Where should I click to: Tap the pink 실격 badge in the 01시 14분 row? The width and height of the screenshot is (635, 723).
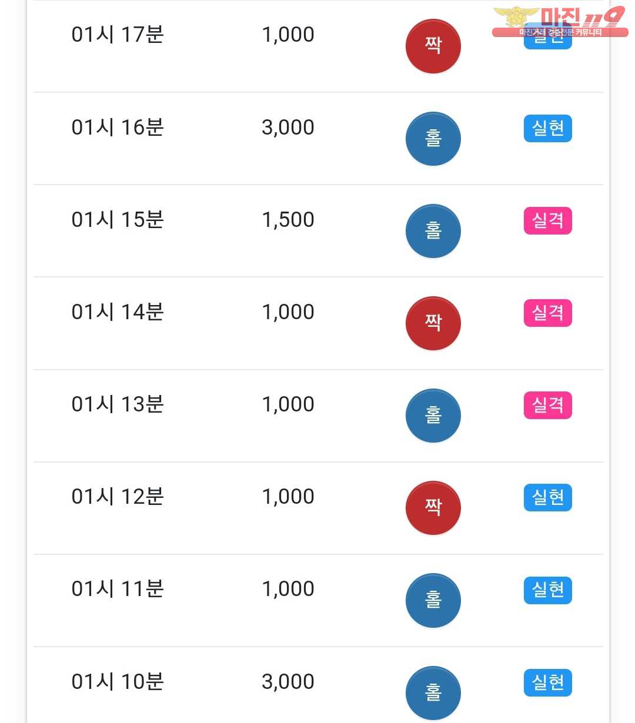click(x=547, y=313)
